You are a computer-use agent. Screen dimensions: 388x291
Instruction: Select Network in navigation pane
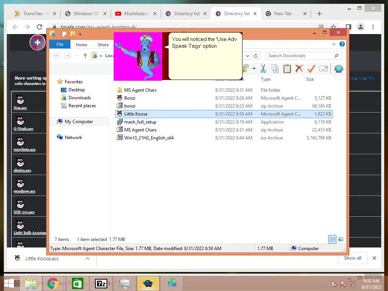click(73, 137)
